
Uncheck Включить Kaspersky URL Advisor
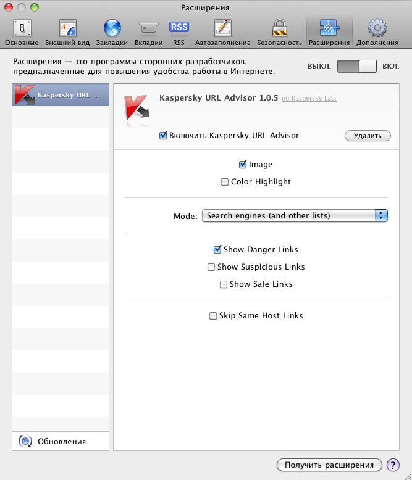tap(163, 135)
